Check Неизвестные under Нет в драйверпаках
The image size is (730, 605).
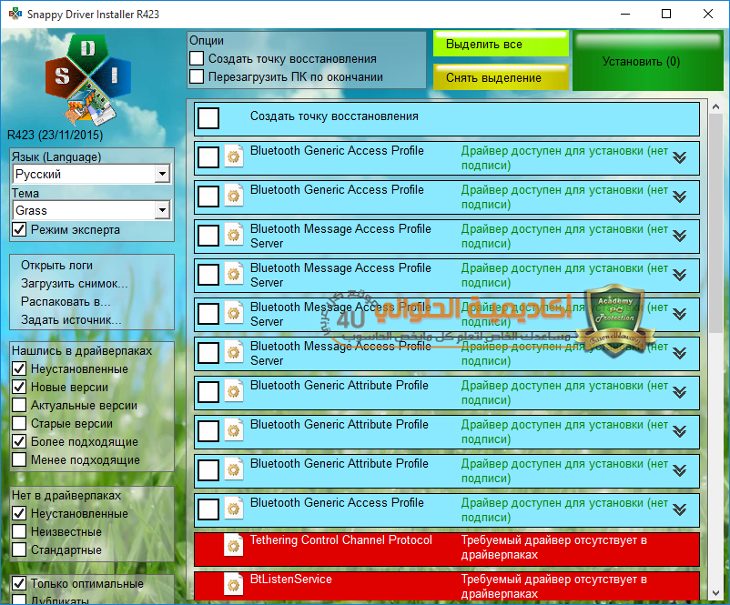[x=19, y=531]
